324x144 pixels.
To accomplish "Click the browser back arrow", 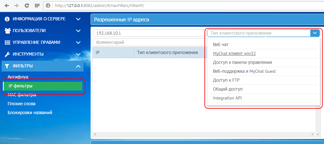I will (7, 5).
